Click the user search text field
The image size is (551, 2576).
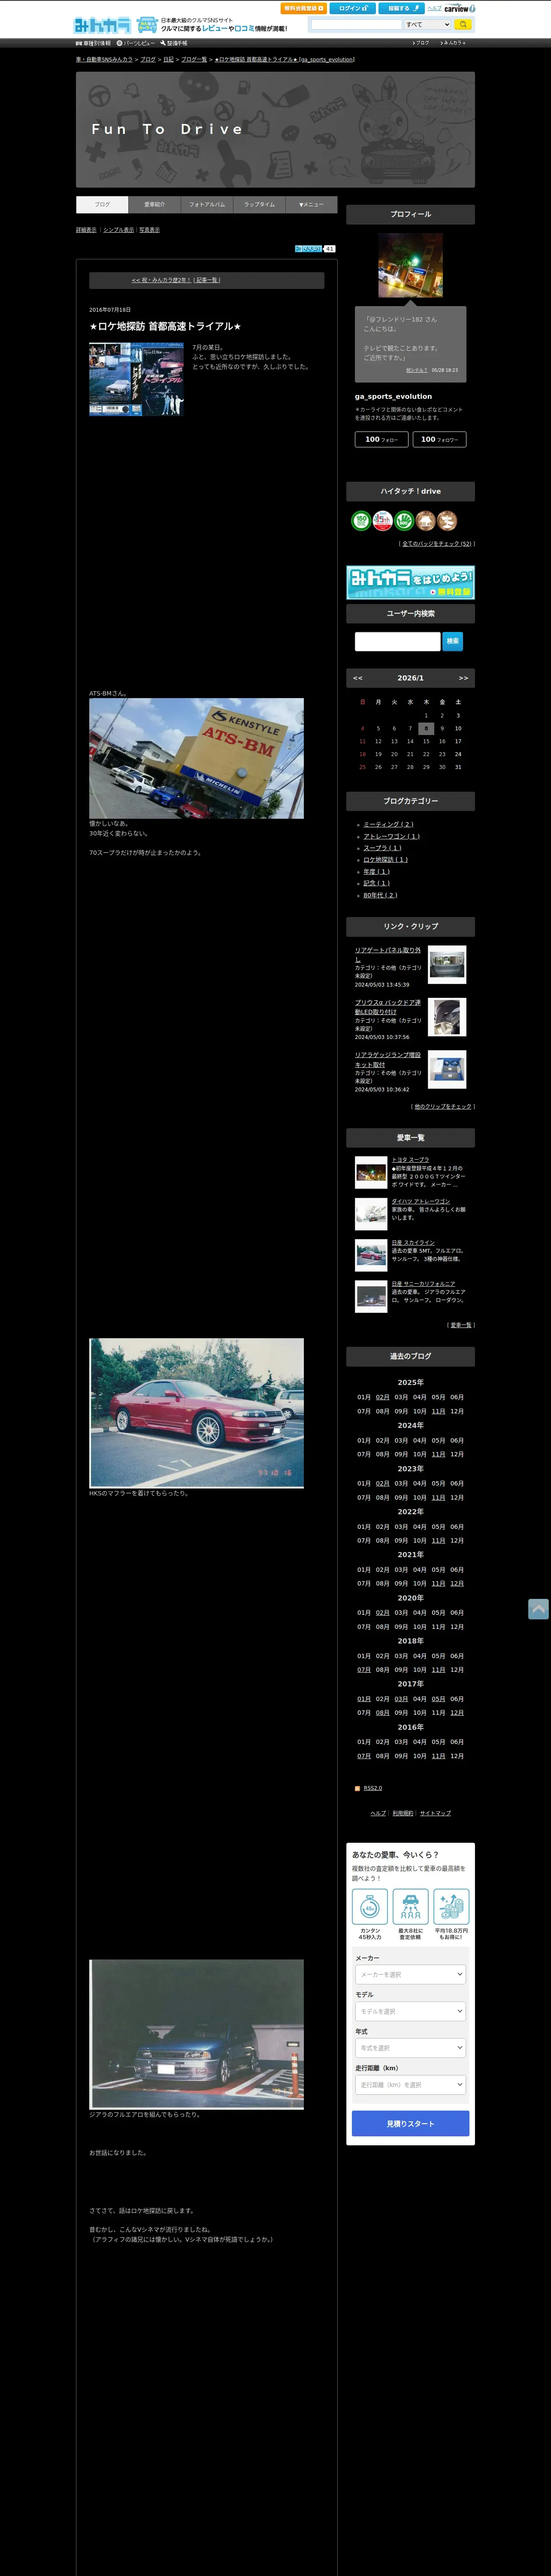(397, 641)
